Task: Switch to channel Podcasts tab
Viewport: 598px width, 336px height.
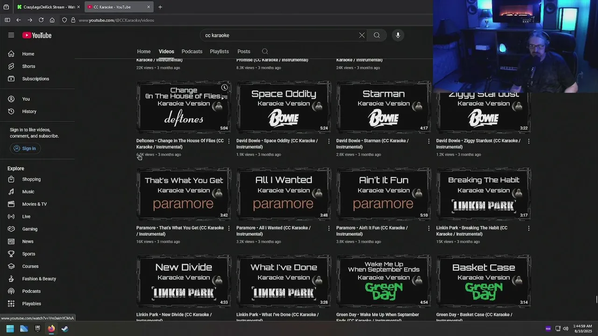Action: (x=192, y=51)
